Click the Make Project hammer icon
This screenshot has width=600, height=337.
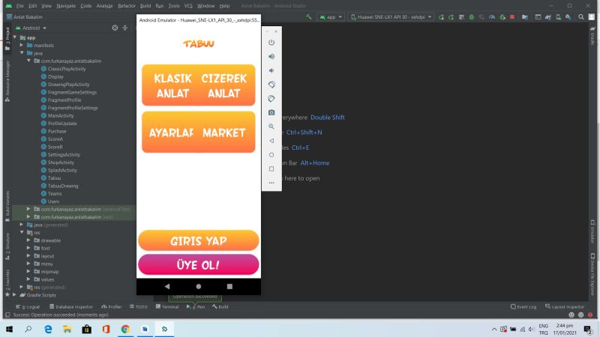click(x=309, y=16)
